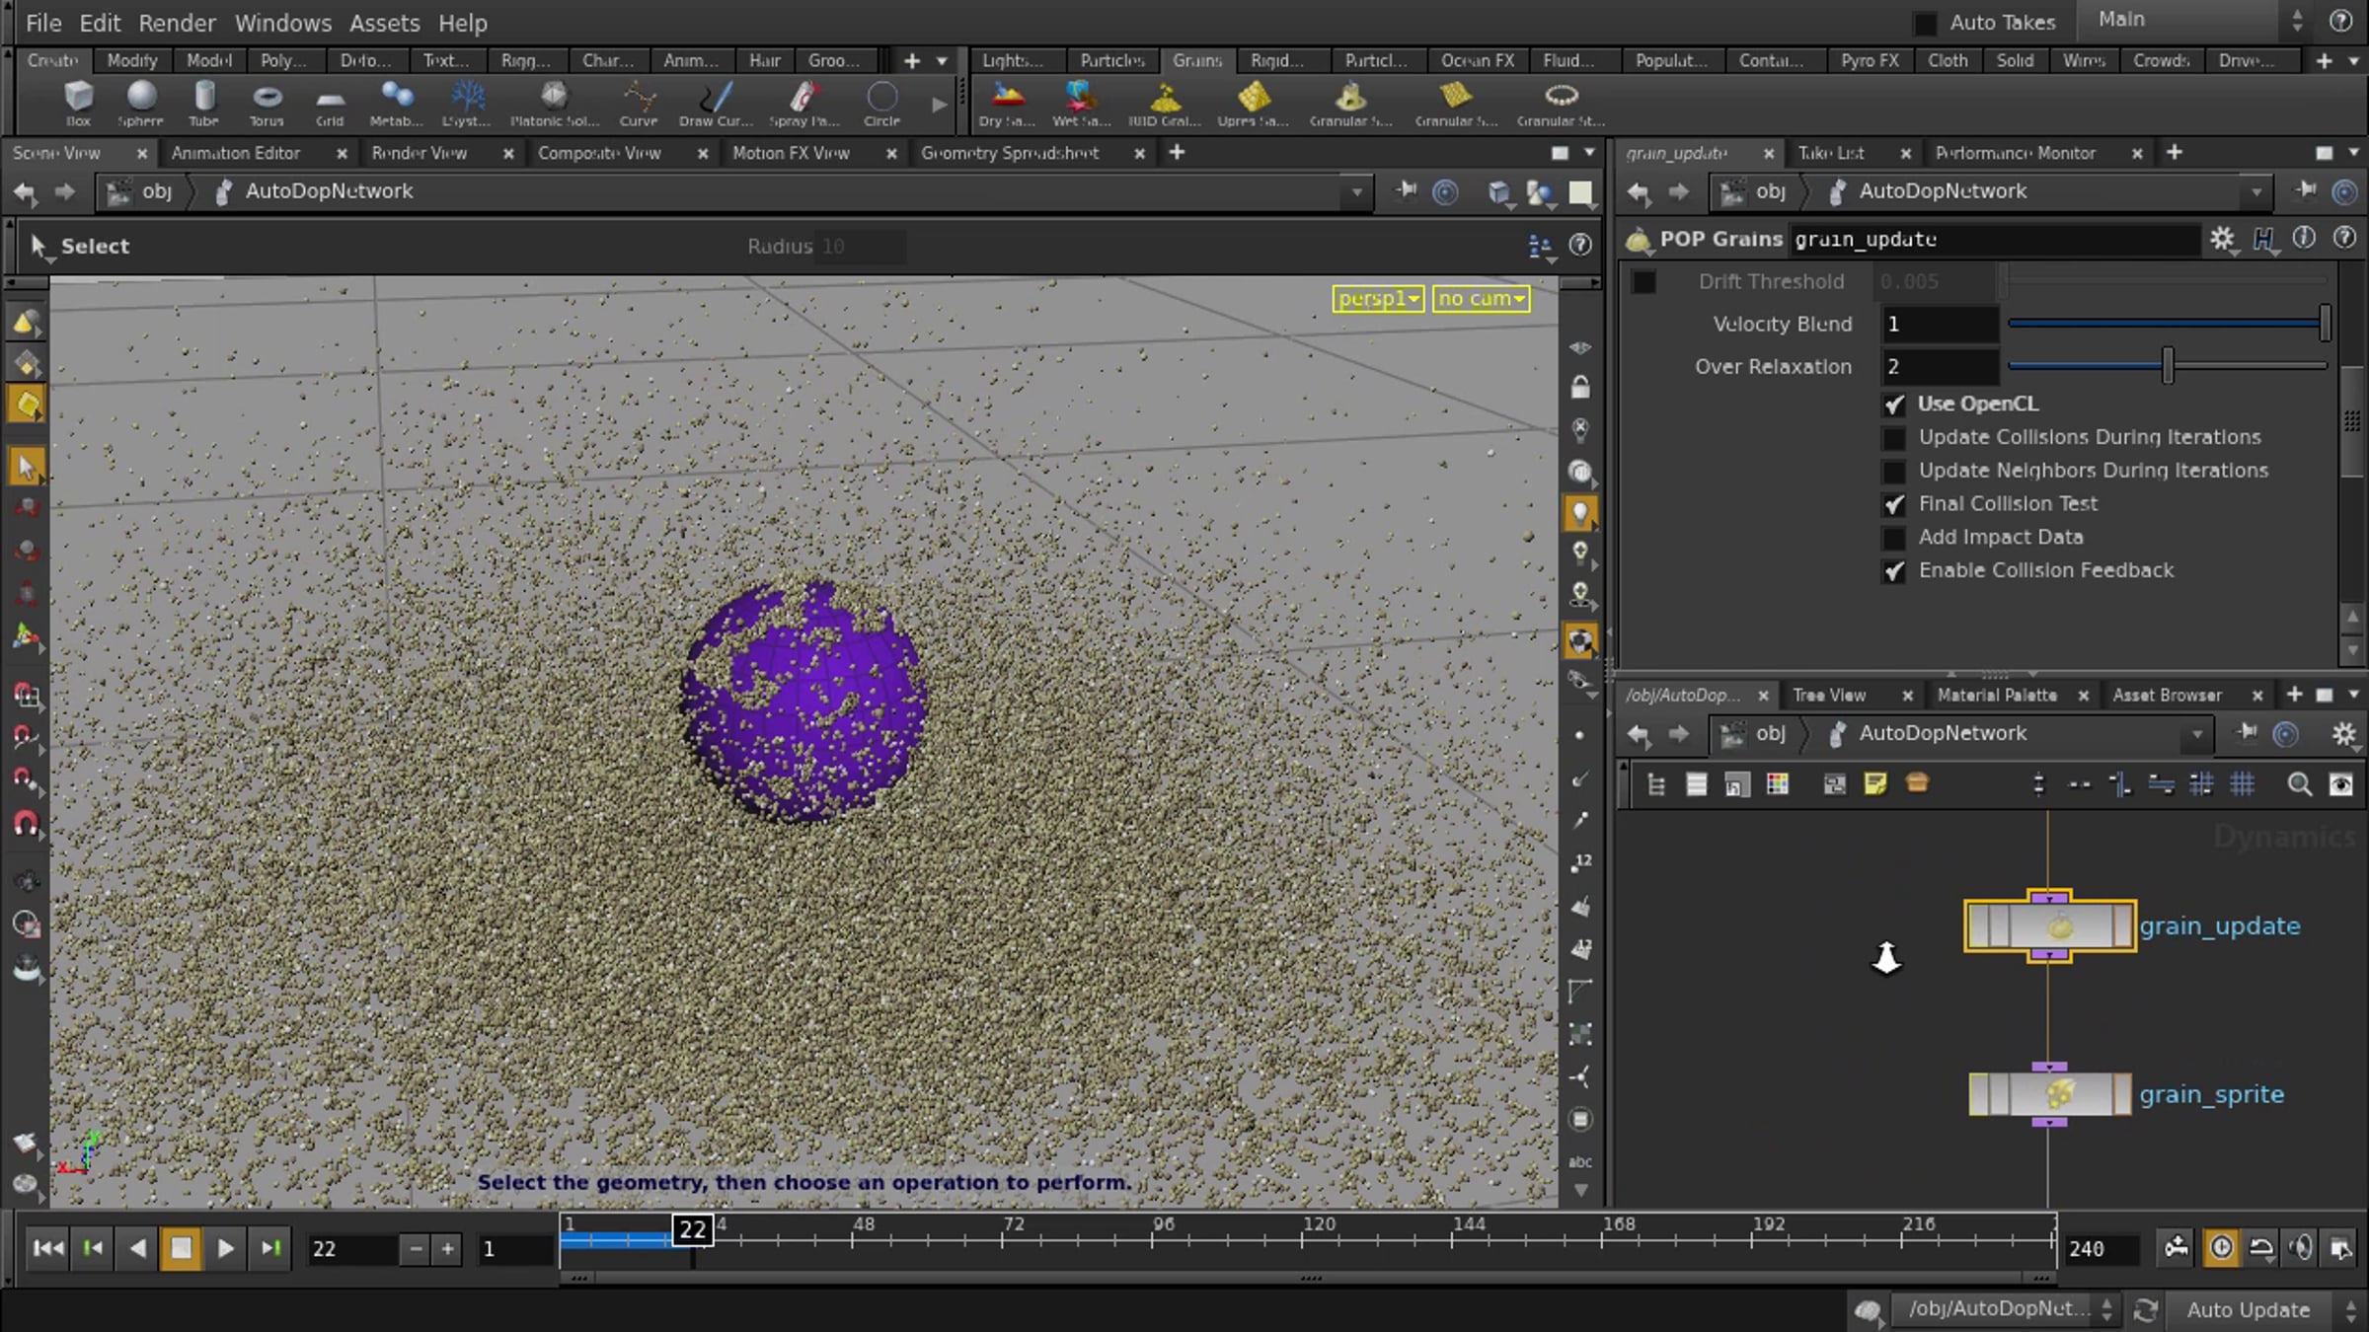Open the Render menu
Viewport: 2369px width, 1332px height.
click(x=177, y=23)
